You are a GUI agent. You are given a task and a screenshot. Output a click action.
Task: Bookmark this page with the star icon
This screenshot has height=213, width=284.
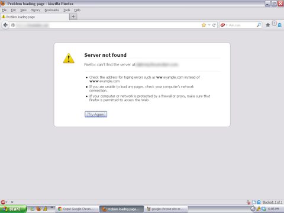coord(204,25)
